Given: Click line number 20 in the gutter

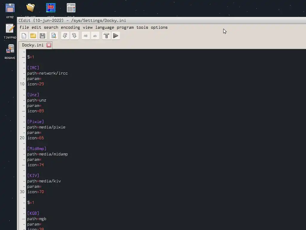Looking at the screenshot, I should (x=22, y=138).
